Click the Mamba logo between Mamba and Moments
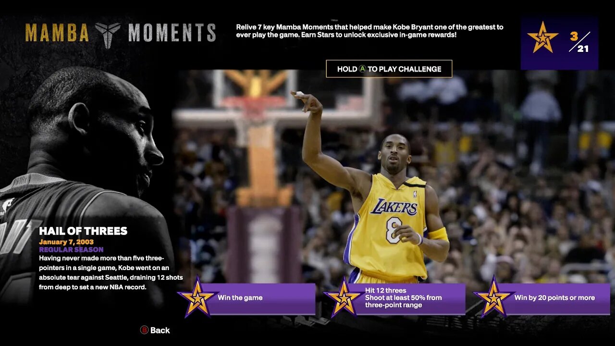The height and width of the screenshot is (346, 615). tap(108, 35)
